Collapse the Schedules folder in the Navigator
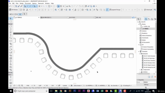 (x=139, y=52)
